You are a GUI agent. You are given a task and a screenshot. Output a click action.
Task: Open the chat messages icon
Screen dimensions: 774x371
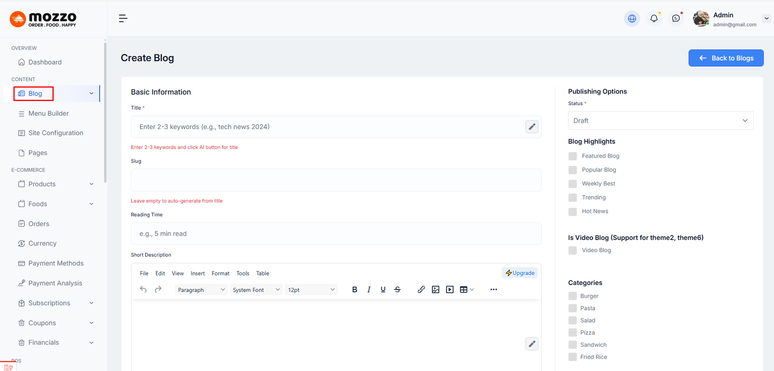click(x=676, y=18)
